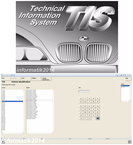Click keypad letter M
Image resolution: width=133 pixels, height=145 pixels.
[85, 112]
